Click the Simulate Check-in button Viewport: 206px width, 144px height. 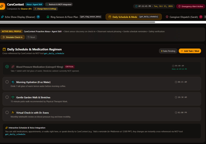(x=13, y=37)
